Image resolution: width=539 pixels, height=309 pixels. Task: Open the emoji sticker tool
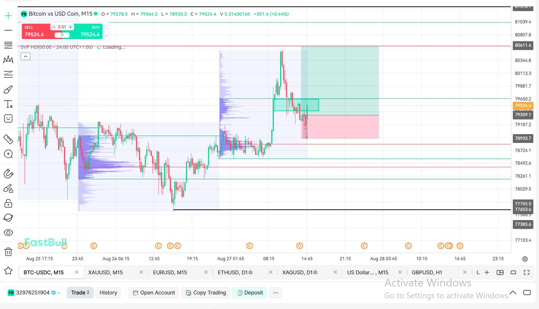pos(8,118)
